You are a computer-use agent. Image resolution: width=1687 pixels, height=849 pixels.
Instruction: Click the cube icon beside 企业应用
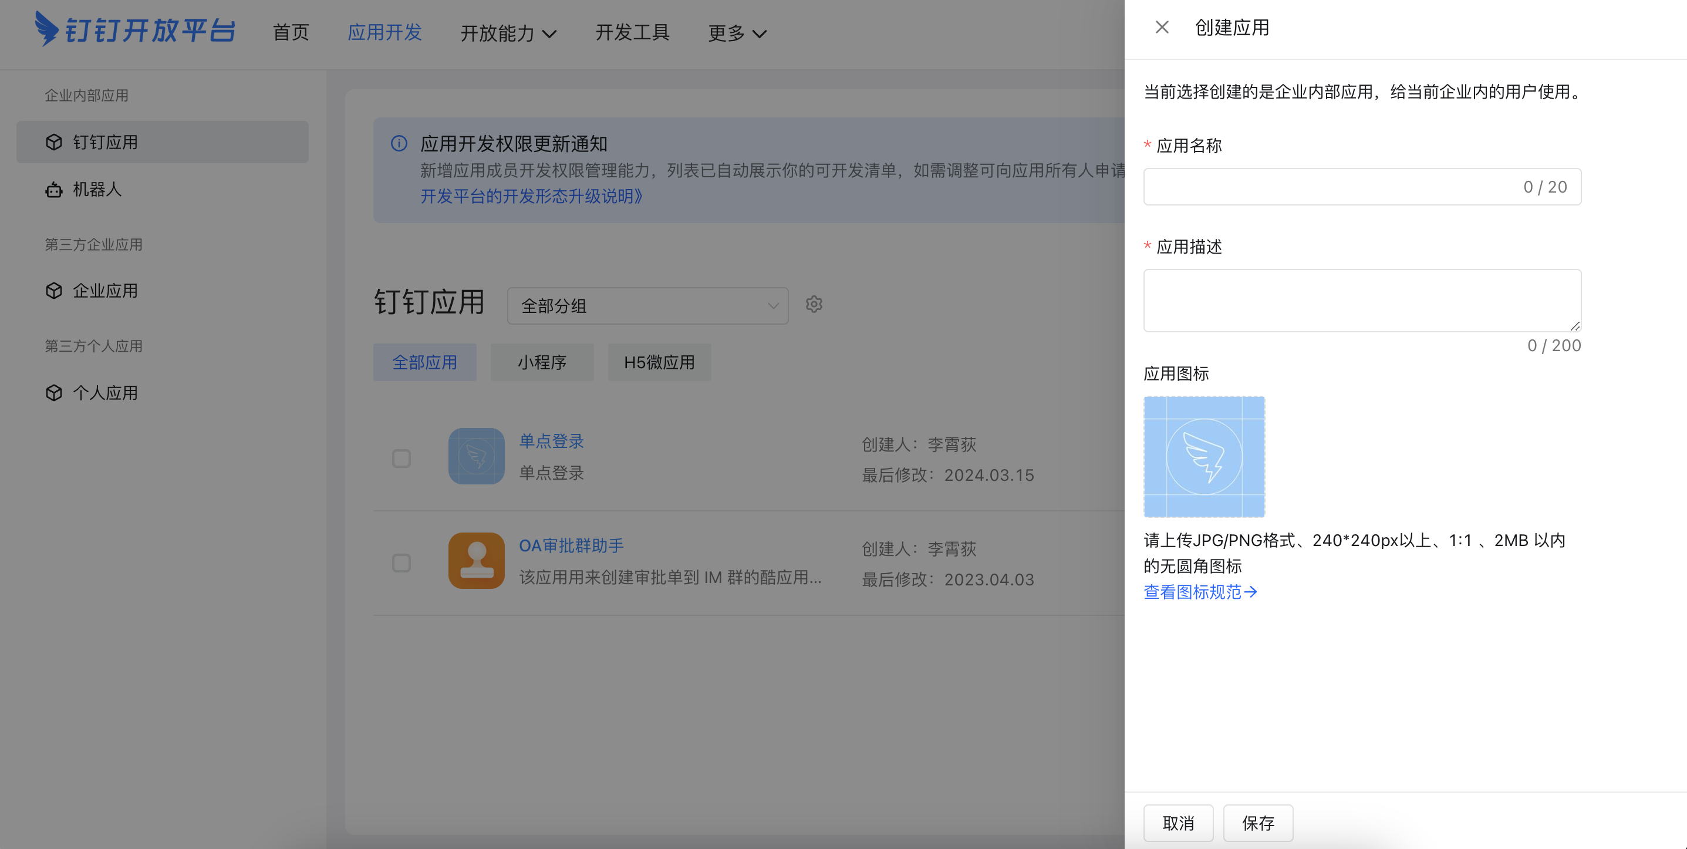53,290
